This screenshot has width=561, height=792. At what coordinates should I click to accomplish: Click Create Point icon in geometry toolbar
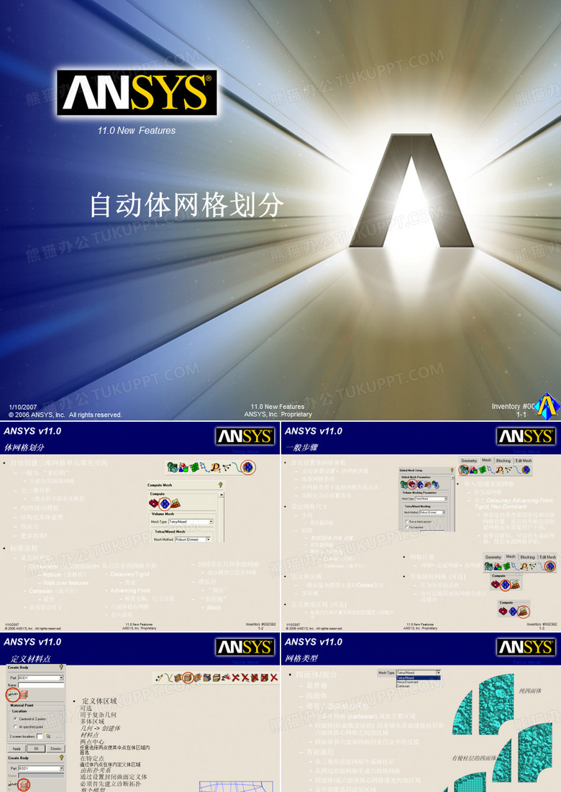tap(160, 677)
